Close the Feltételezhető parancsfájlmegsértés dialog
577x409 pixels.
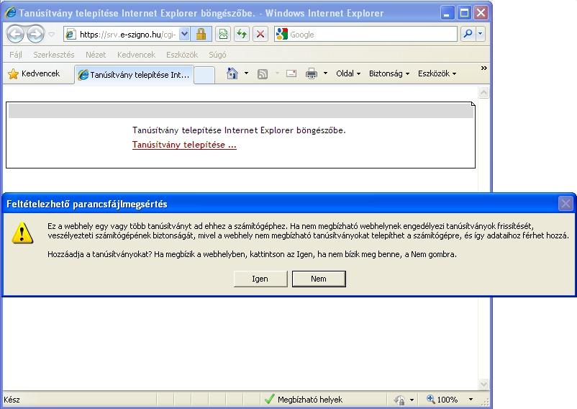(x=566, y=204)
